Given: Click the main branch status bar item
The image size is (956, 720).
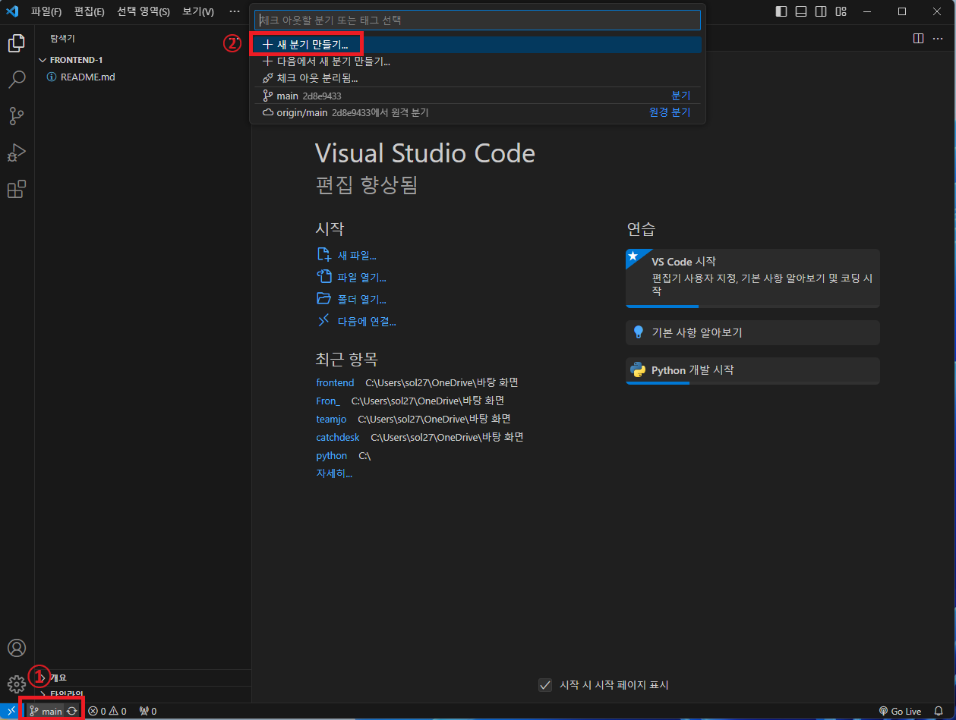Looking at the screenshot, I should pos(46,712).
